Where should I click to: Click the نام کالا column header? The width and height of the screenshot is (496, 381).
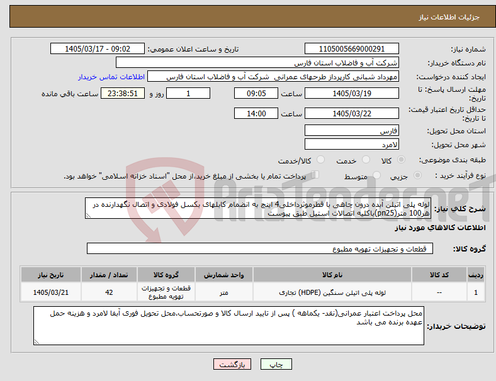tap(332, 275)
